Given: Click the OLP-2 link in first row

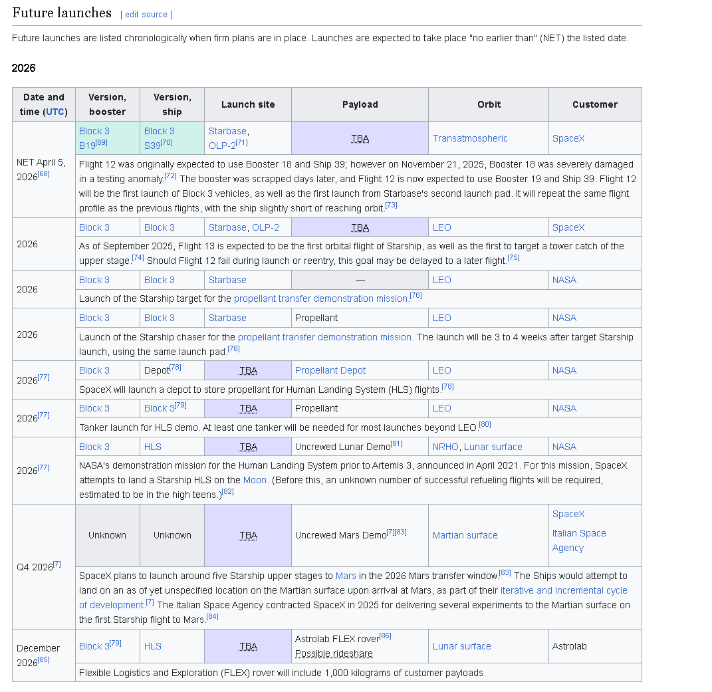Looking at the screenshot, I should click(222, 146).
